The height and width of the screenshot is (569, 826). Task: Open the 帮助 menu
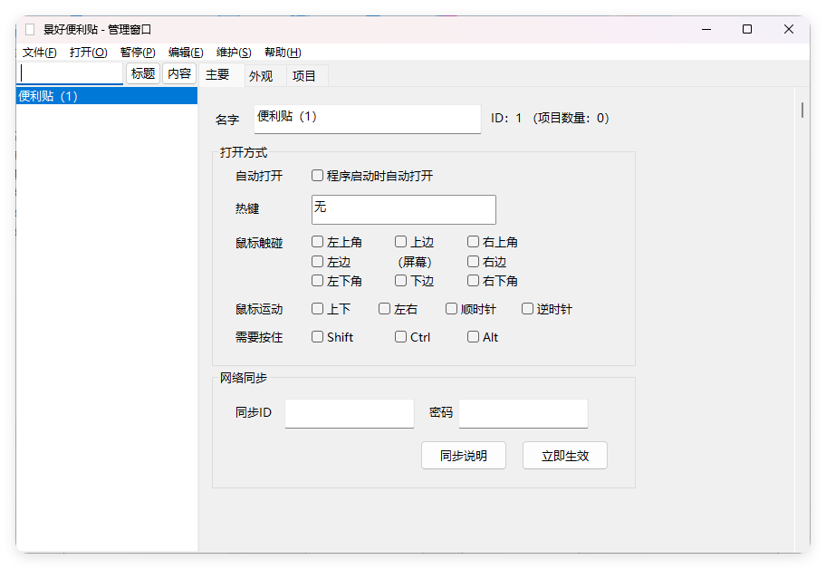click(282, 52)
